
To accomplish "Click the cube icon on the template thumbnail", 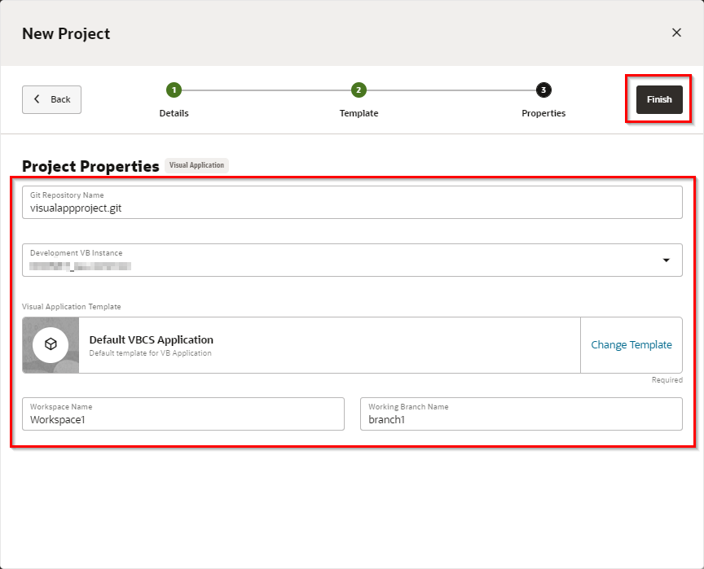I will pyautogui.click(x=51, y=345).
